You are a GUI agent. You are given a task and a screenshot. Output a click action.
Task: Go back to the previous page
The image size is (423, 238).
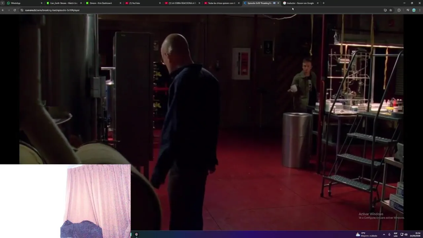point(3,10)
